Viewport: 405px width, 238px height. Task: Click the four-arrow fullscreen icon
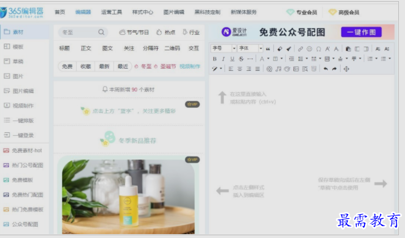[x=346, y=69]
